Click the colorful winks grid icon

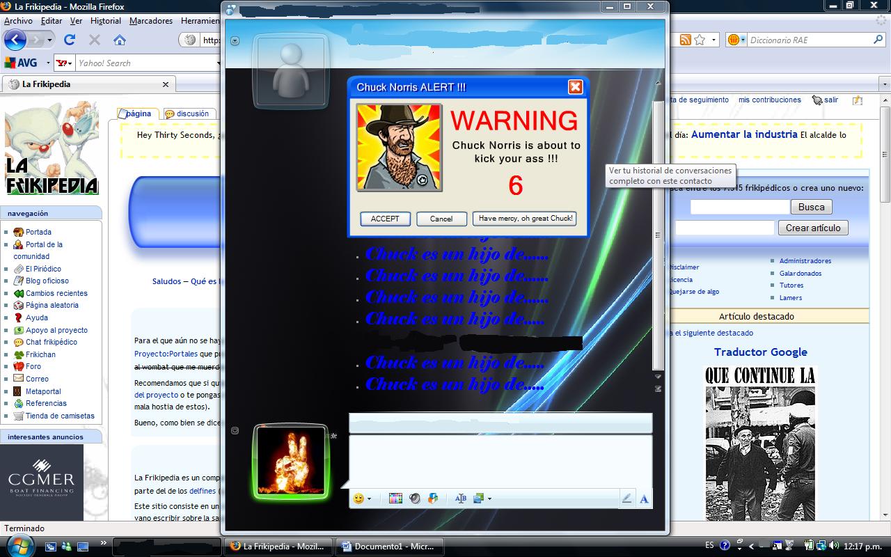click(395, 499)
